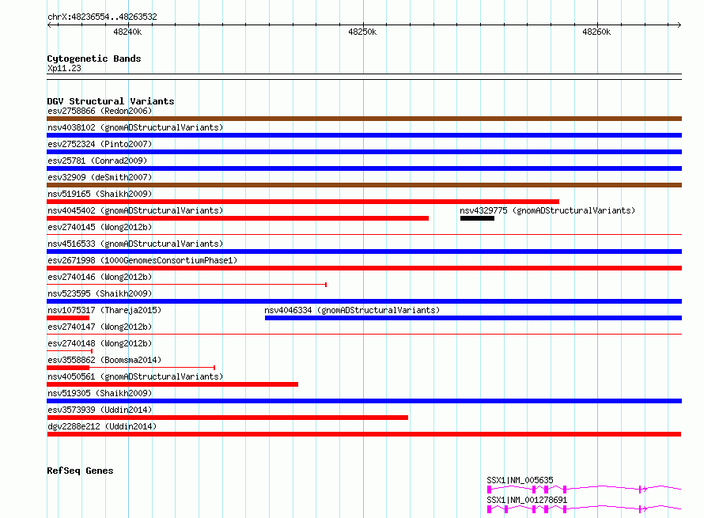The image size is (704, 518).
Task: Click the thin red esv2740146 line
Action: (187, 285)
